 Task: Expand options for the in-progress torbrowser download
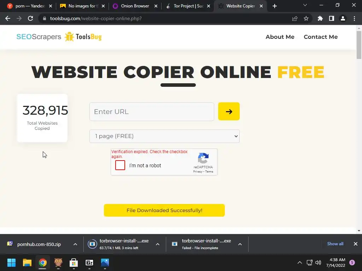(158, 244)
